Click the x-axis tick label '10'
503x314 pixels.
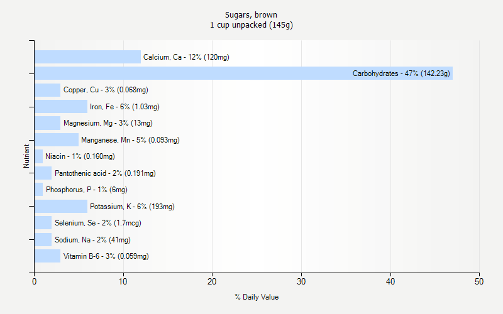(x=123, y=281)
